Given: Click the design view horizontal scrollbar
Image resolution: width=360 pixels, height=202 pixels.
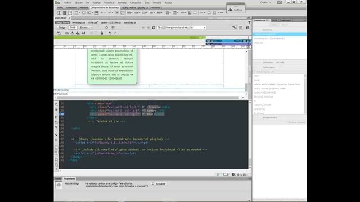Looking at the screenshot, I should (x=148, y=98).
